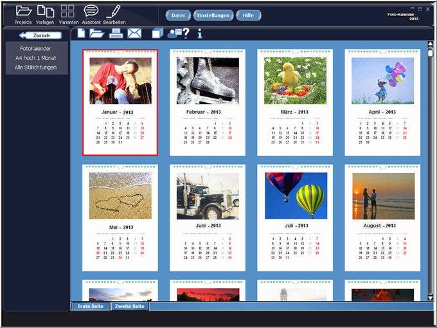Create a new document with page icon
437x328 pixels.
pyautogui.click(x=81, y=33)
